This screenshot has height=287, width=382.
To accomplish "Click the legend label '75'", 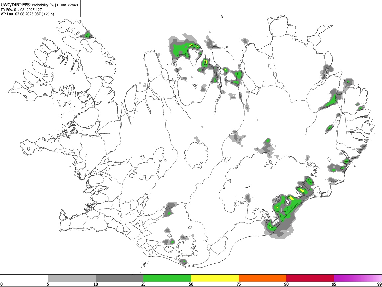I will (239, 284).
